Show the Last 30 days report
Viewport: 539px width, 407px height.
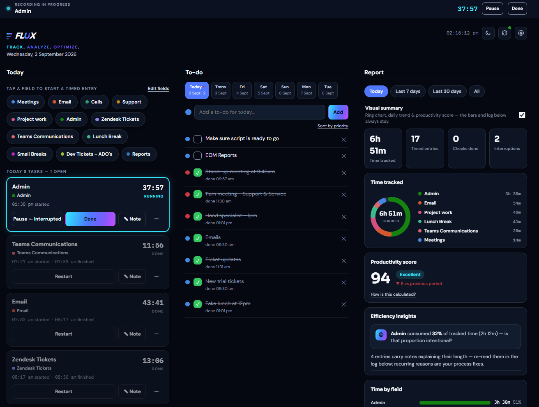tap(447, 91)
